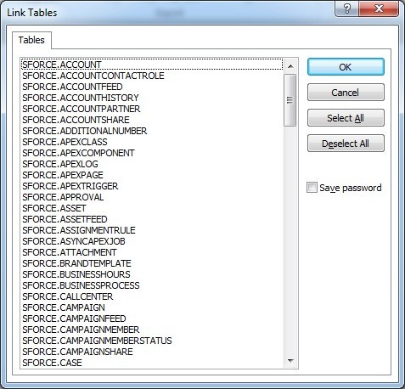Select SFORCE.CAMPAIGN table
The height and width of the screenshot is (389, 405).
pos(152,307)
